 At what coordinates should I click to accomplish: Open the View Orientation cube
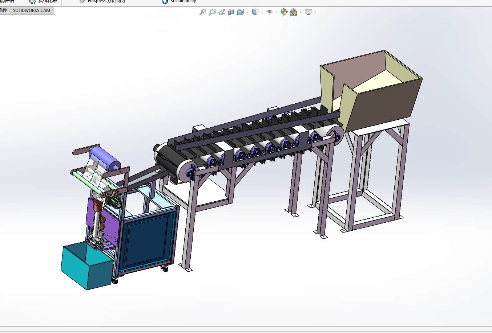(x=241, y=12)
